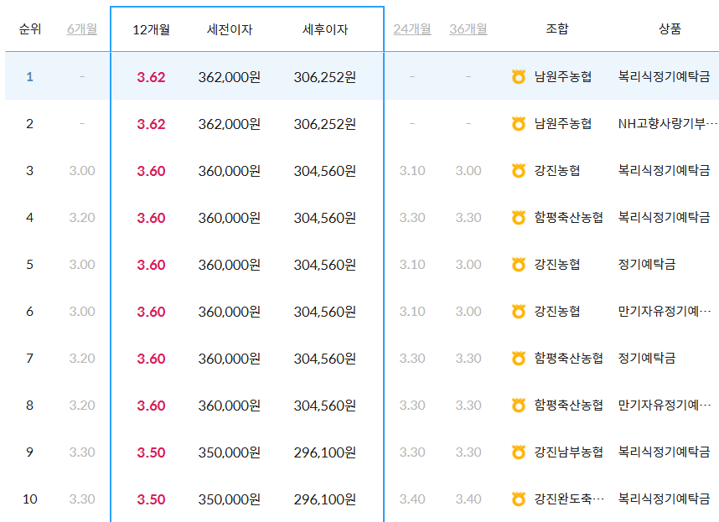Image resolution: width=719 pixels, height=522 pixels.
Task: Select 복리식정기예탁금 product in rank 1 row
Action: click(x=664, y=76)
